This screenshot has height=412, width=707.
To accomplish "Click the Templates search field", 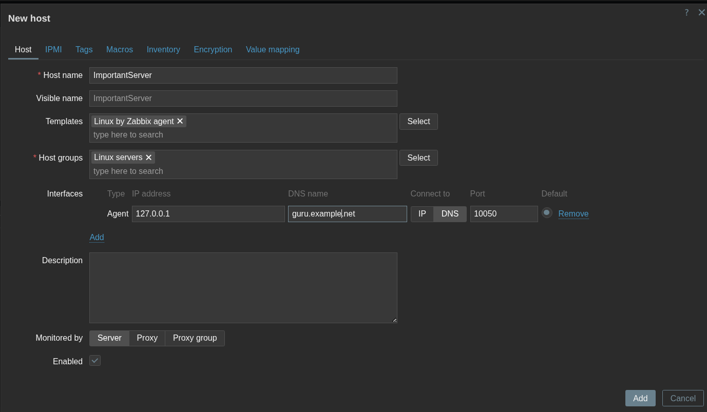I will pos(241,135).
